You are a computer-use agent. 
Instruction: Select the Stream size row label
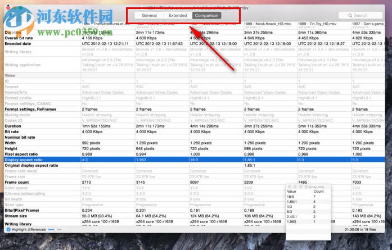(x=16, y=216)
